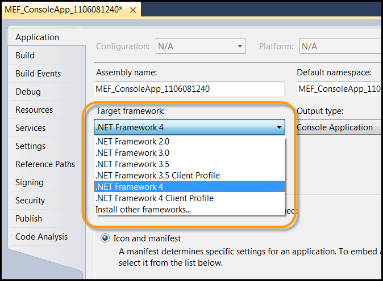Open the Build Events tab
The height and width of the screenshot is (281, 383).
coord(38,74)
